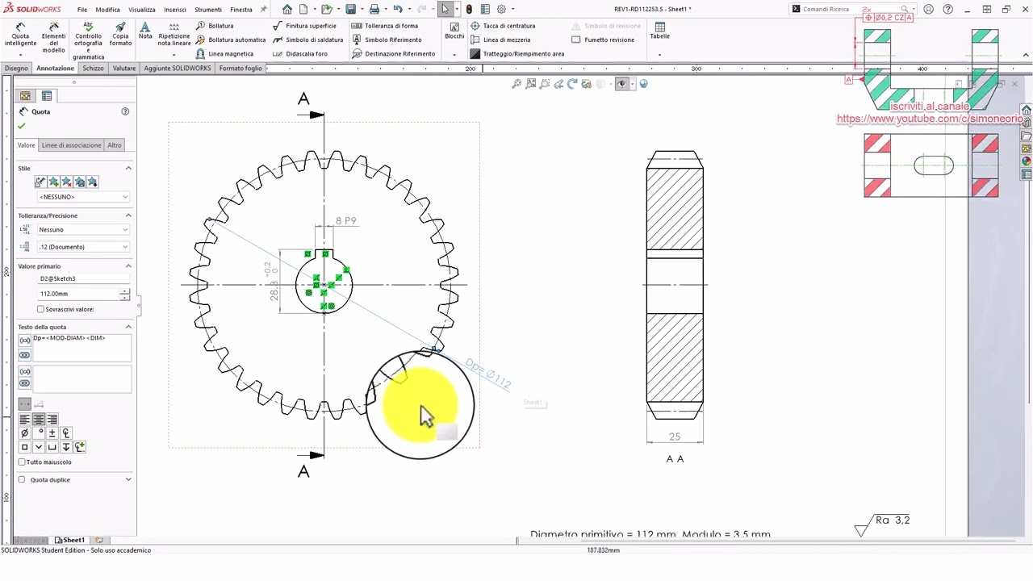Insert diameter symbol in dimension text

pyautogui.click(x=24, y=433)
